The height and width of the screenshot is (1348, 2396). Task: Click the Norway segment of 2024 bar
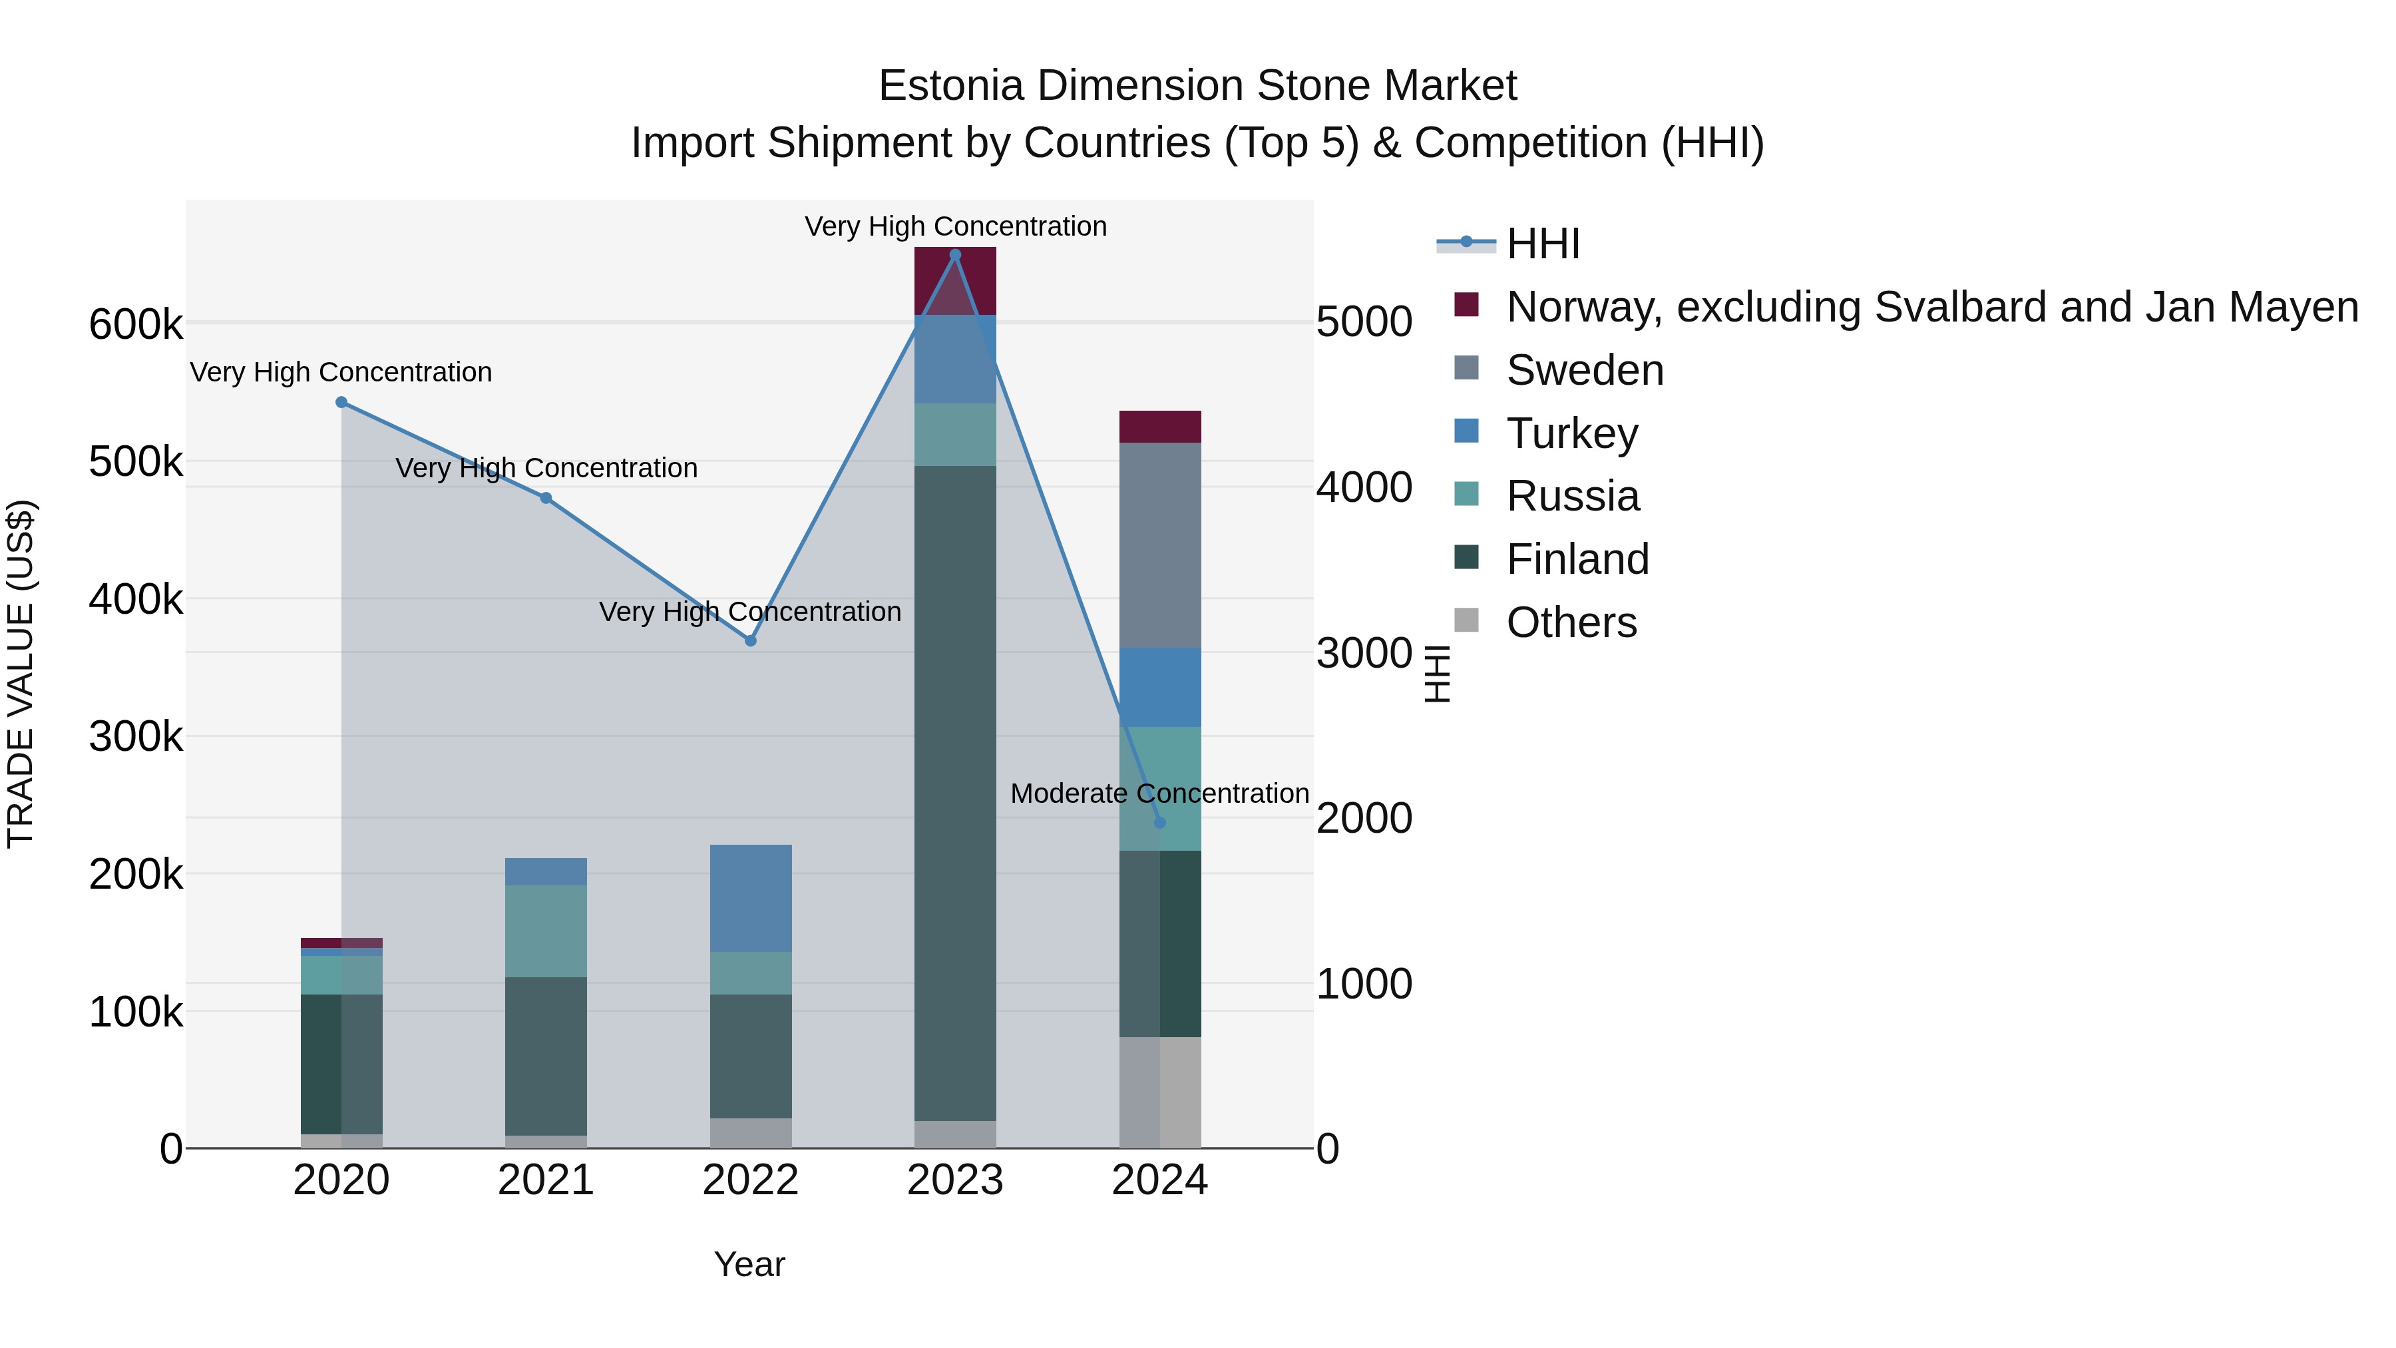pyautogui.click(x=1160, y=427)
